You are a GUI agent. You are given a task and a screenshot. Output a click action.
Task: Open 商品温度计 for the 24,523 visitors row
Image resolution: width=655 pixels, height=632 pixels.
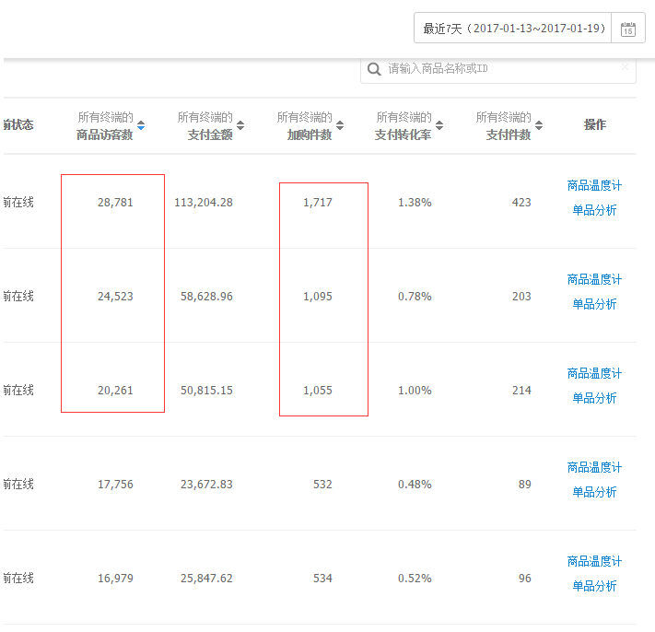(x=594, y=280)
